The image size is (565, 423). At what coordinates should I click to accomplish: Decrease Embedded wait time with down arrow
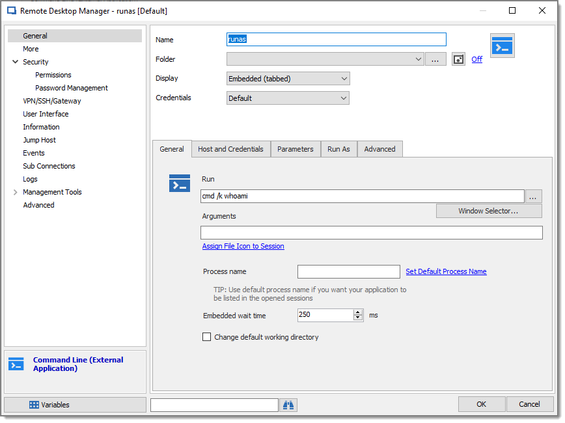pyautogui.click(x=358, y=318)
